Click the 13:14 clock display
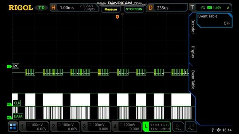The width and height of the screenshot is (239, 134). point(227,130)
